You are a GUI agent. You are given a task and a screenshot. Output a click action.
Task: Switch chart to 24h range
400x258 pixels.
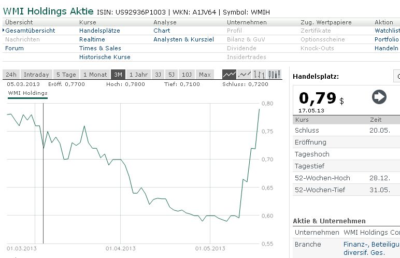click(x=11, y=75)
